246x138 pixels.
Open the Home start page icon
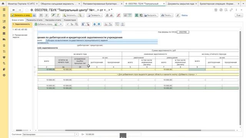tap(3, 3)
